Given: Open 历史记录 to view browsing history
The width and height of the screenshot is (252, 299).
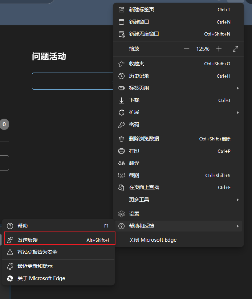Looking at the screenshot, I should point(138,76).
